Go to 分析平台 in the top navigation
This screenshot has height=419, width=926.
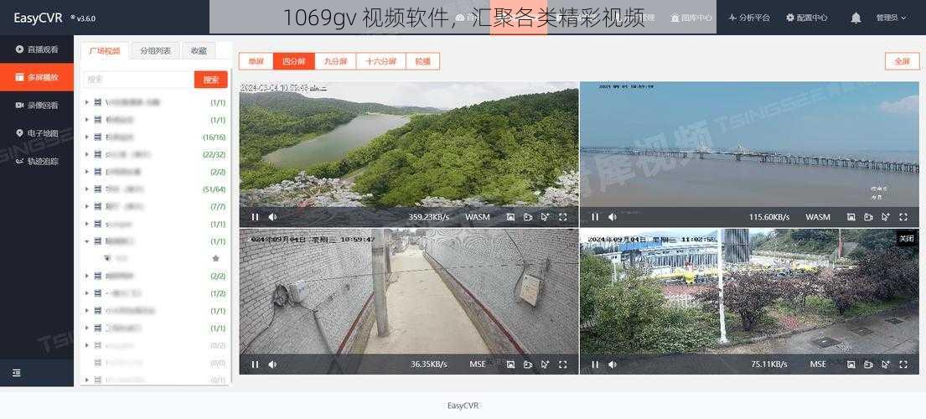point(749,18)
